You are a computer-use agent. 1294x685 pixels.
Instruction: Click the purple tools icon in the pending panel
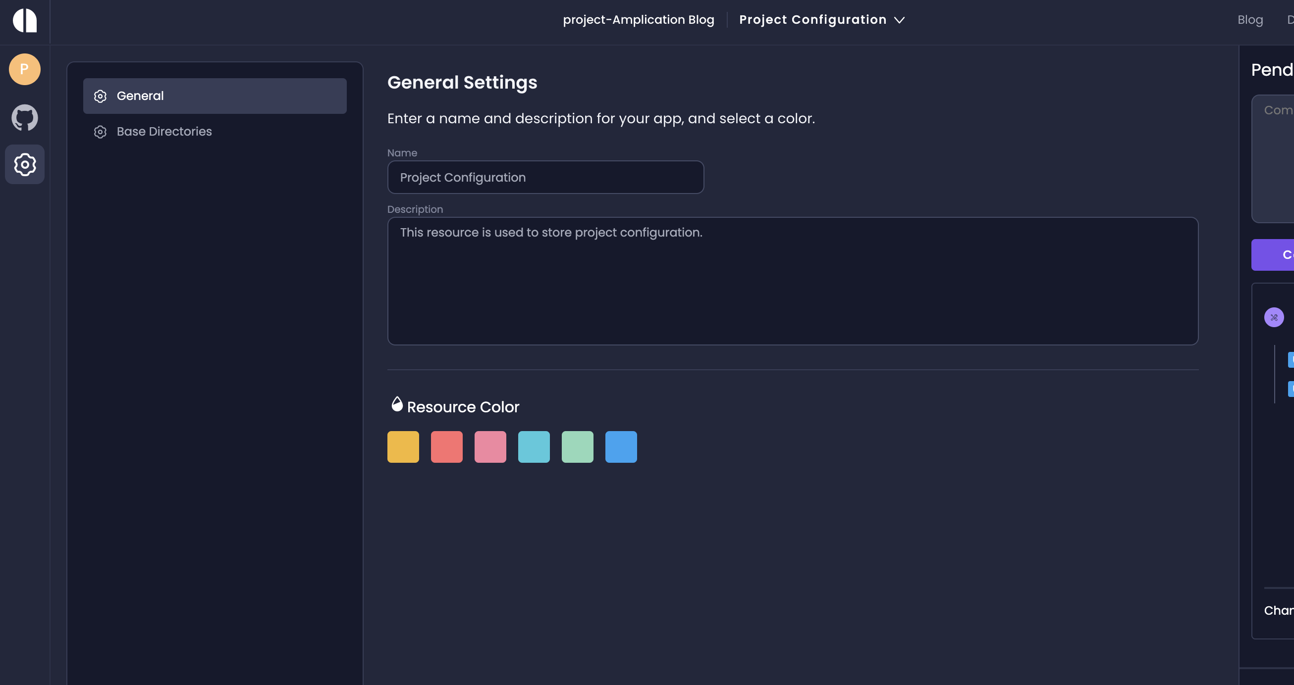(x=1274, y=317)
